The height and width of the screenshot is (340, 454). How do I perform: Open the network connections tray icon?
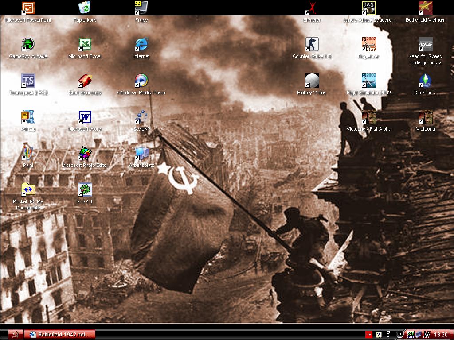[x=419, y=335]
